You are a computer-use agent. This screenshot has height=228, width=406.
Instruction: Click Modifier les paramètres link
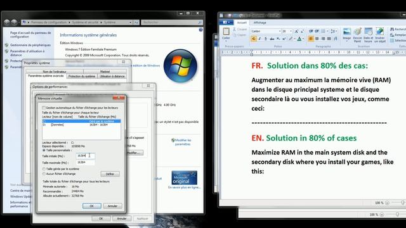183,142
